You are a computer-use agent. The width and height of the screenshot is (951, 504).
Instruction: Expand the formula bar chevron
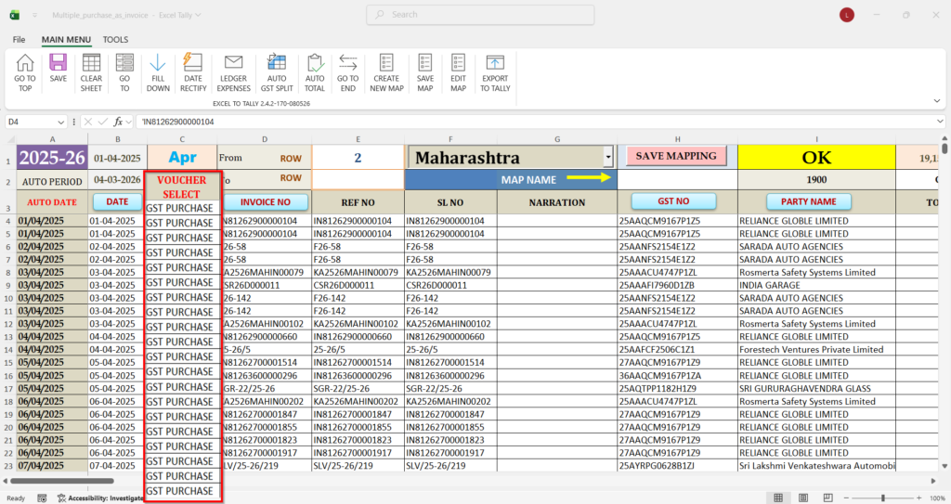coord(940,122)
